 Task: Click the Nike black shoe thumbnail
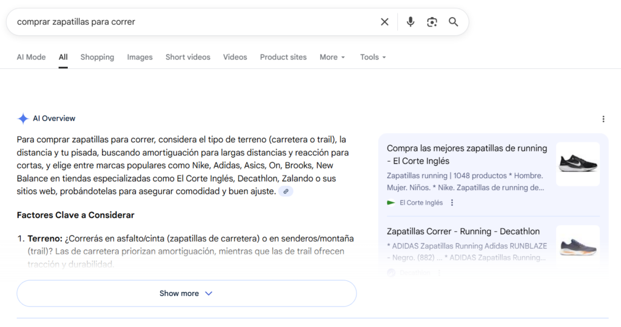(x=578, y=163)
